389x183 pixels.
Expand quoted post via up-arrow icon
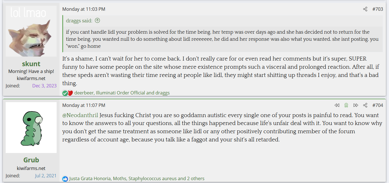(97, 20)
